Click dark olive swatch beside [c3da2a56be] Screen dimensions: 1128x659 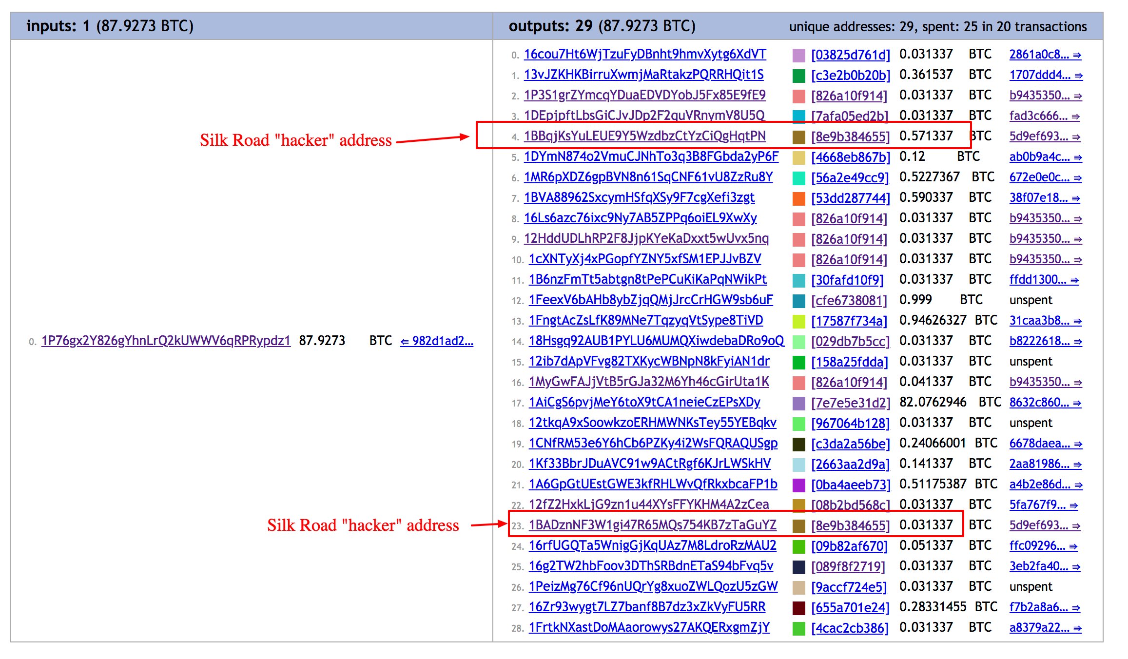click(799, 445)
